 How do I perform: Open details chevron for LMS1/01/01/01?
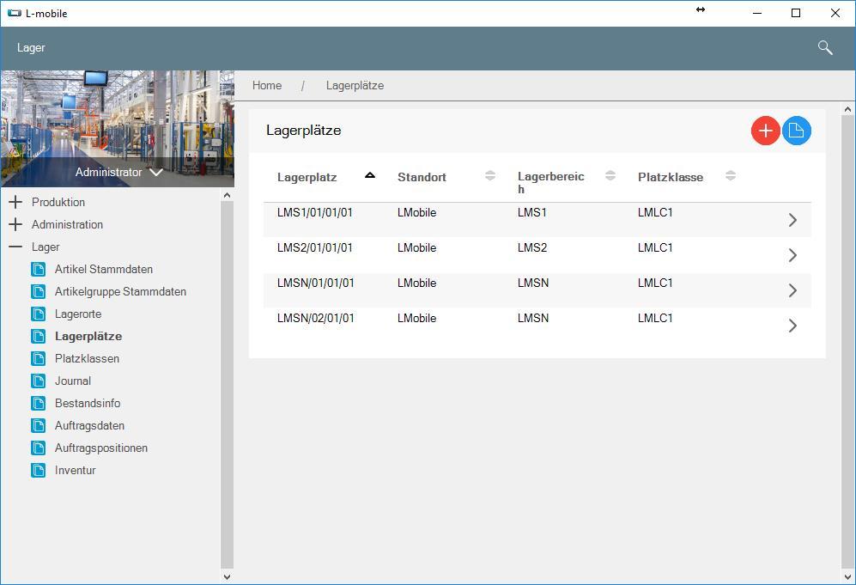(x=792, y=220)
